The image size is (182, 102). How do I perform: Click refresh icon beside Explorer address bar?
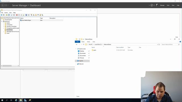click(159, 44)
